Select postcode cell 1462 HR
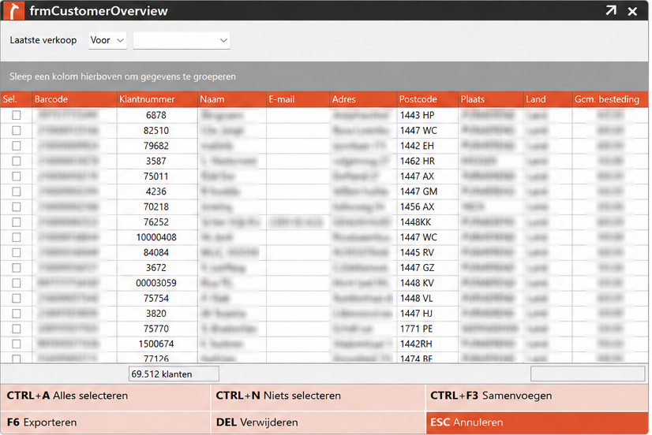The width and height of the screenshot is (652, 435). (x=428, y=161)
